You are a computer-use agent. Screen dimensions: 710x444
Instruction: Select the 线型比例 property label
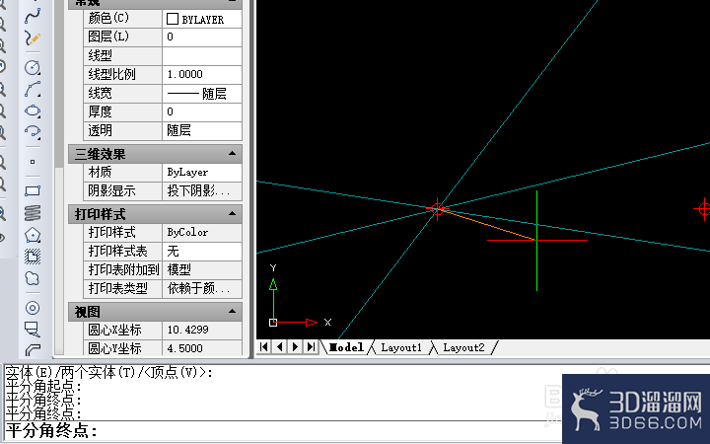tap(111, 74)
